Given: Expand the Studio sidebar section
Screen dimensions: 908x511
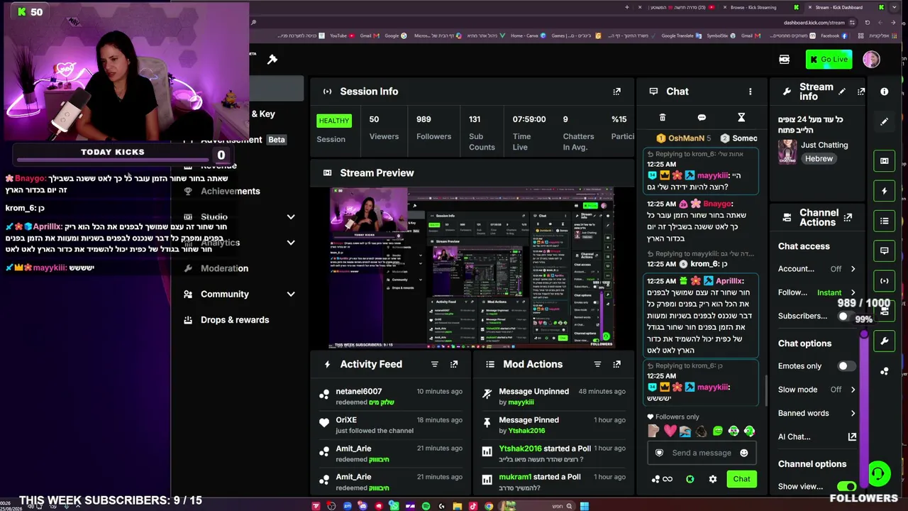Looking at the screenshot, I should (291, 217).
